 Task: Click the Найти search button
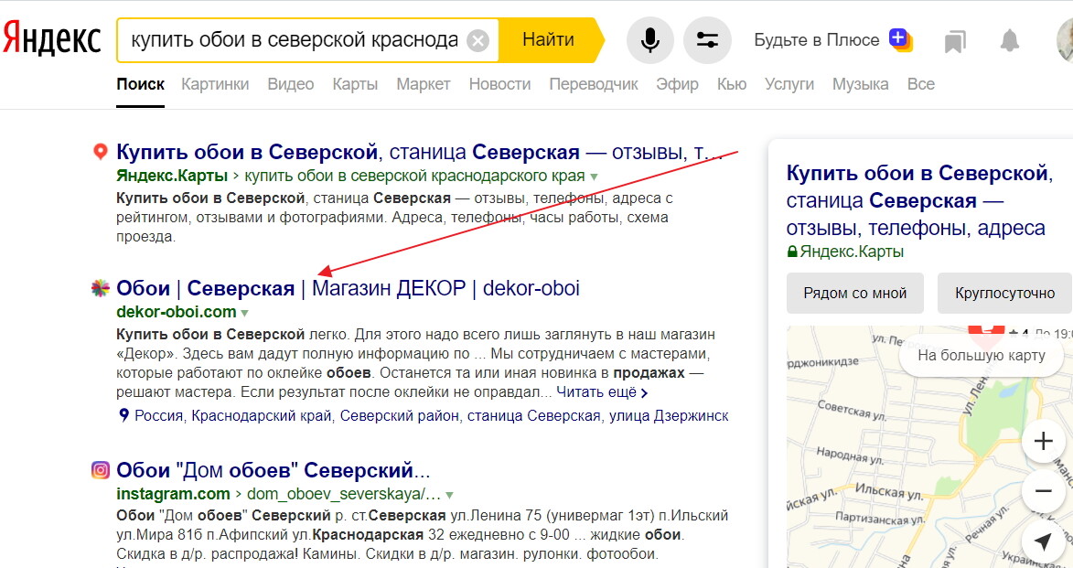548,39
